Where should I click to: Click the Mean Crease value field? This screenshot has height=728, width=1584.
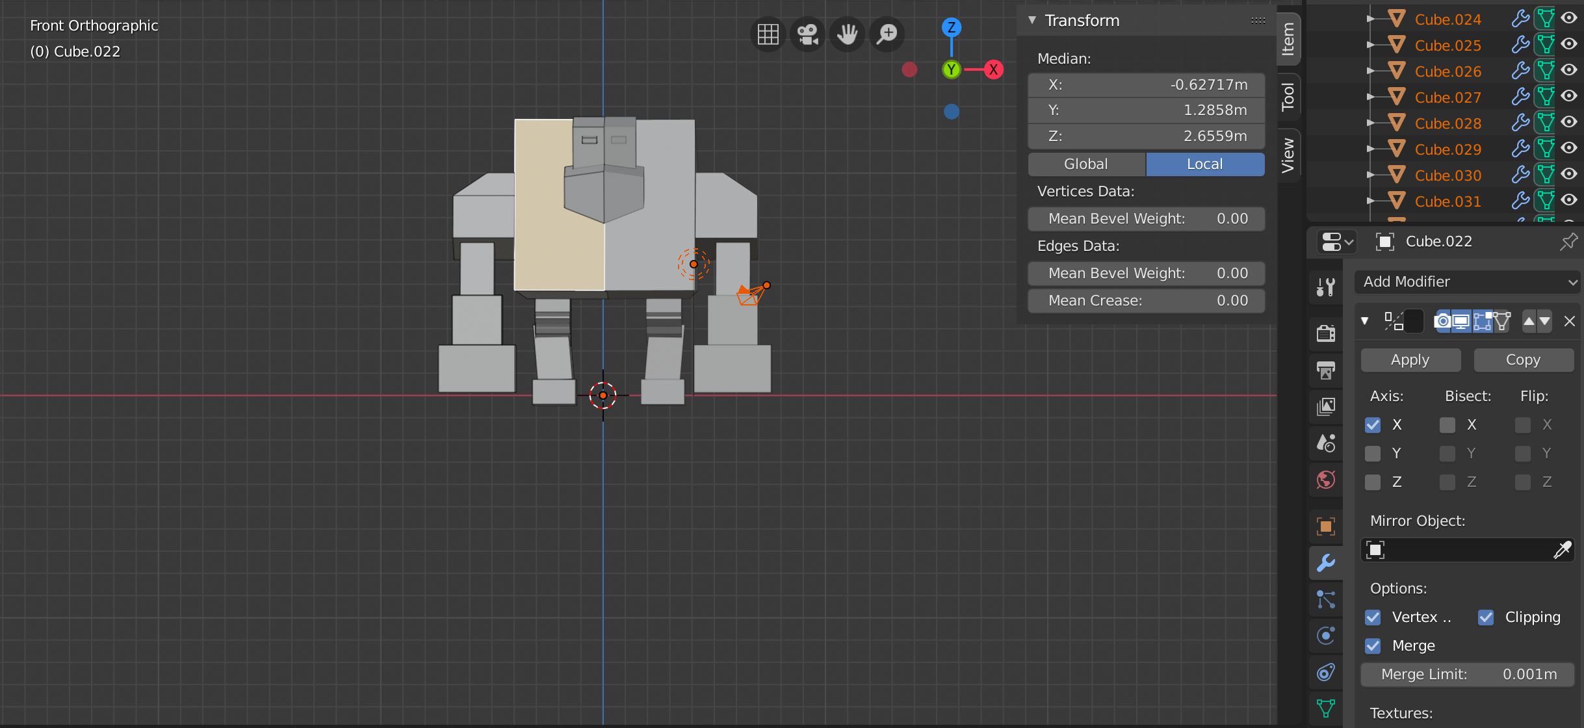tap(1147, 301)
